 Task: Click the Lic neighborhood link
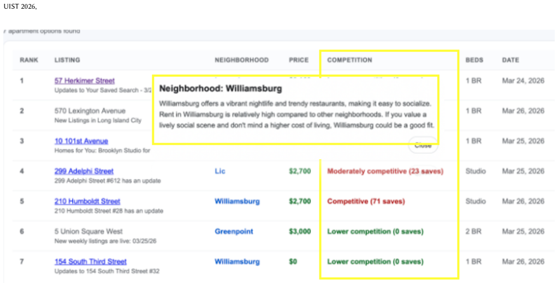click(x=220, y=171)
